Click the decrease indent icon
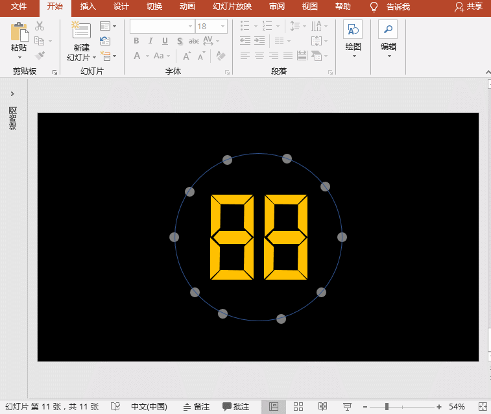This screenshot has width=491, height=414. point(245,41)
